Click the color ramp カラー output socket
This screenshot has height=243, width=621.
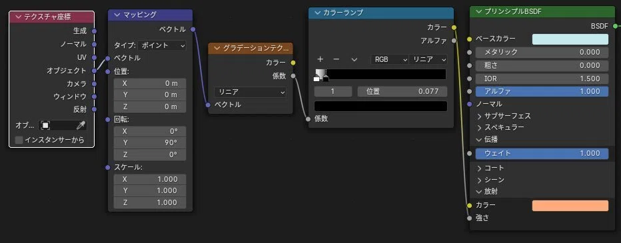[454, 27]
